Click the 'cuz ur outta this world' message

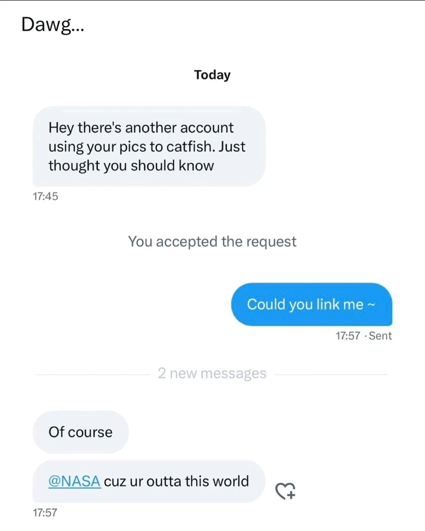pyautogui.click(x=149, y=481)
